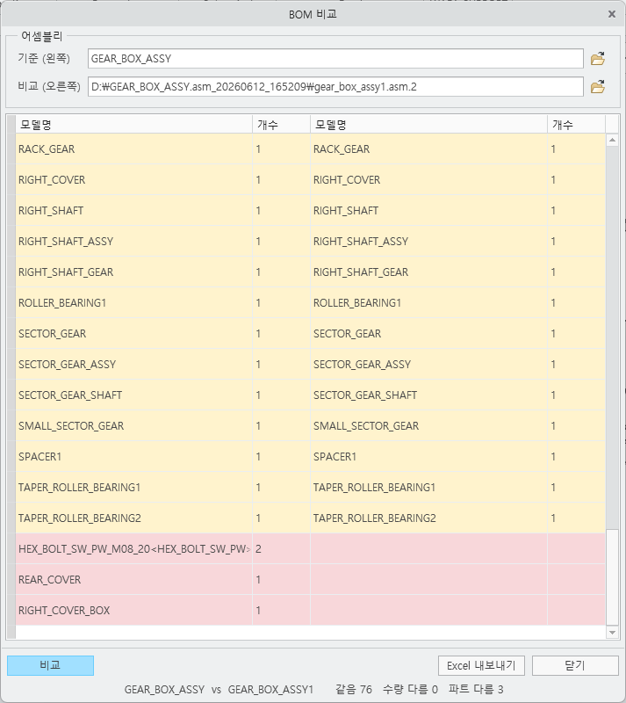Click the 수량 다름 0 status text

point(410,689)
